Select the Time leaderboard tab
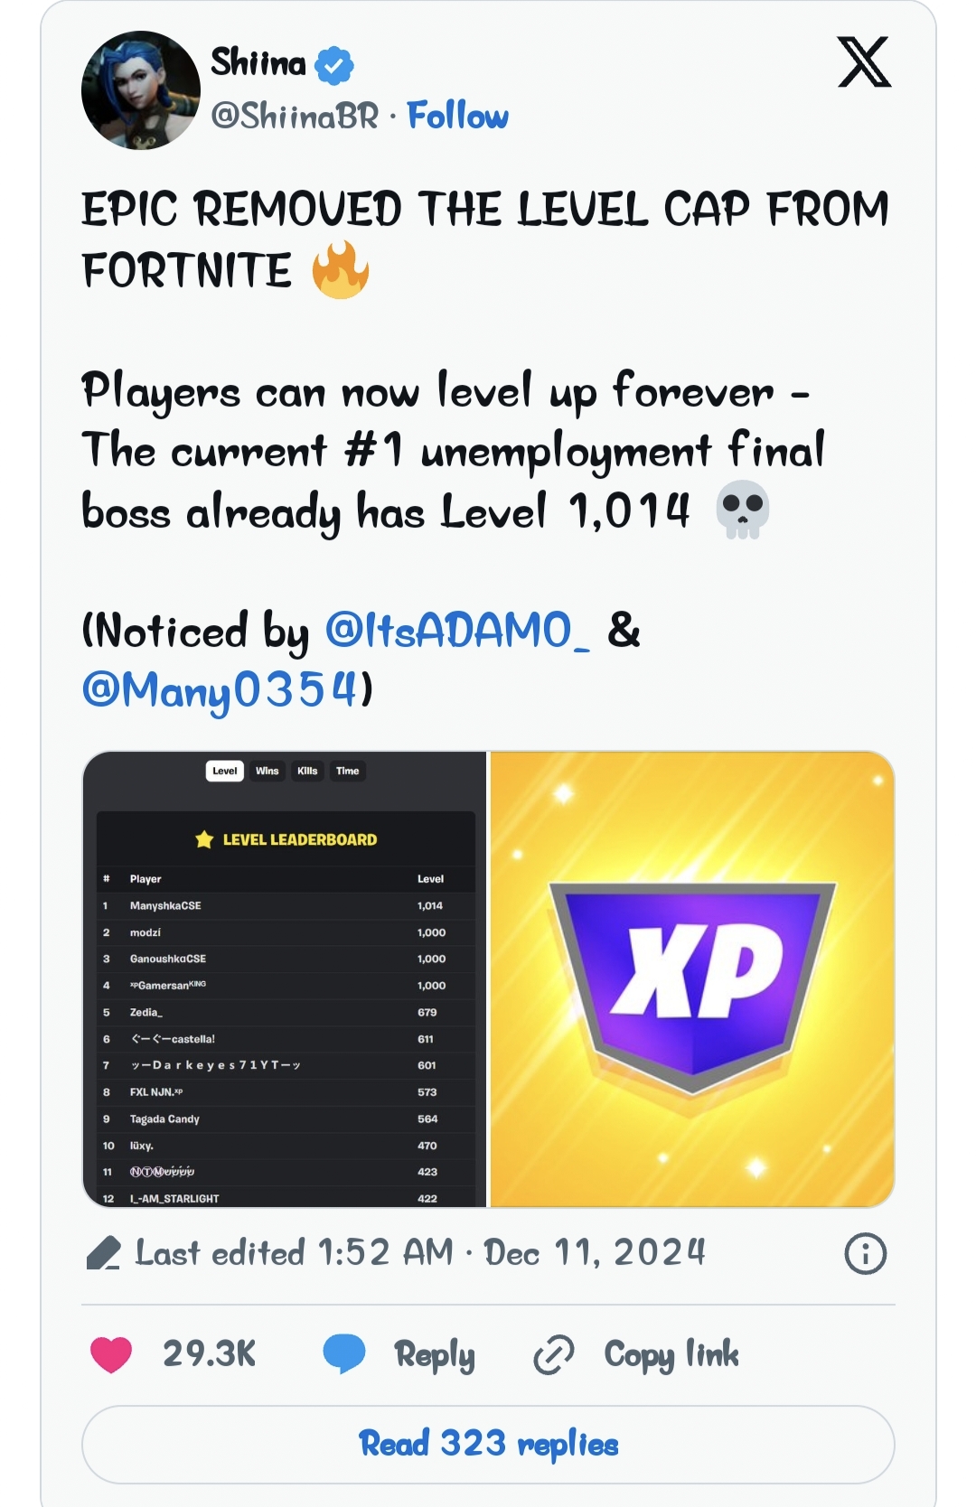Viewport: 976px width, 1507px height. (x=347, y=771)
